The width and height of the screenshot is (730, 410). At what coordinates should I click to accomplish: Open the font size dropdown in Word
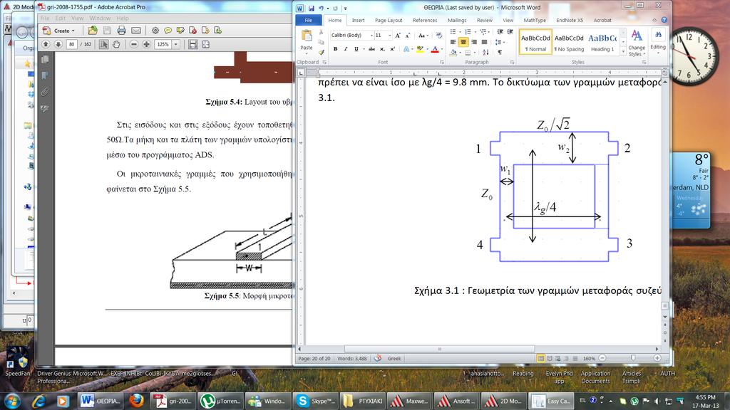[x=390, y=36]
